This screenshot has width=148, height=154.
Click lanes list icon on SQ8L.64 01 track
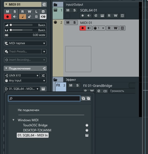click(x=122, y=16)
